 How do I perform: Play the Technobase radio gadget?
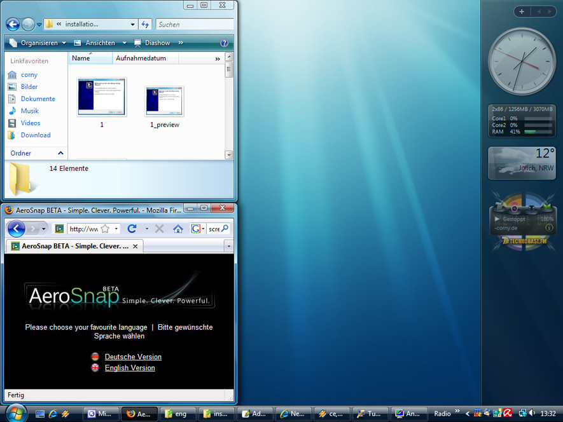[x=497, y=219]
